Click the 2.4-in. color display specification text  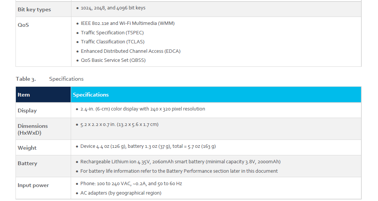point(143,109)
